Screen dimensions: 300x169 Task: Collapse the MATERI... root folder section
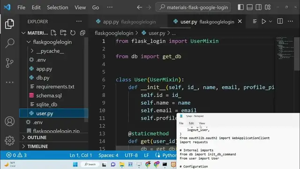(x=23, y=33)
